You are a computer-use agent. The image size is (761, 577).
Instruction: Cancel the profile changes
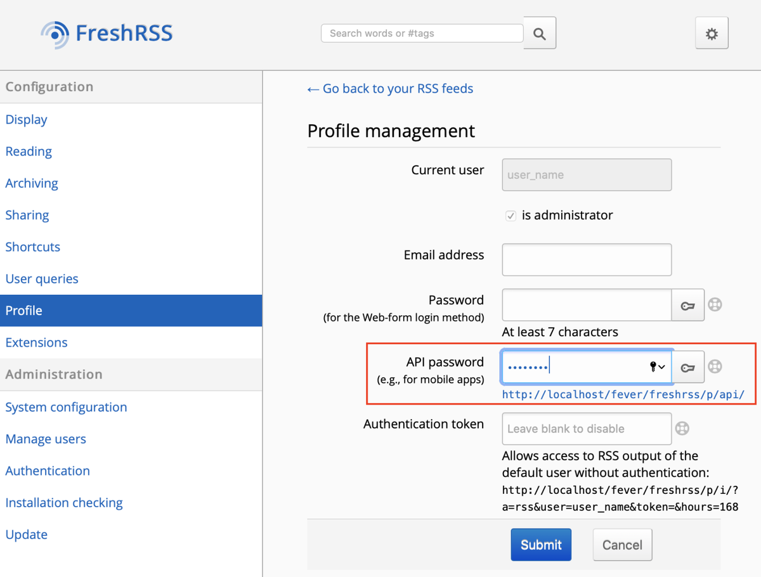click(622, 545)
